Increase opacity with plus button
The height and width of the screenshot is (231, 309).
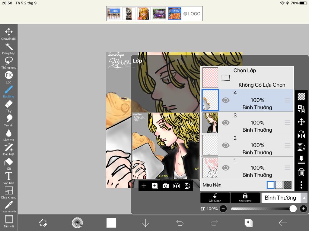tap(304, 209)
